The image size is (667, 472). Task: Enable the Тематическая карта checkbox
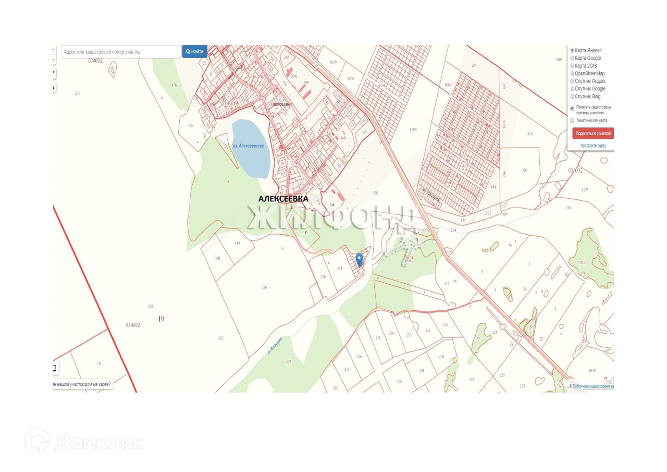tap(572, 120)
